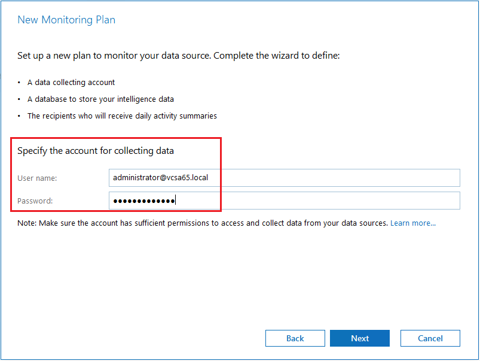The height and width of the screenshot is (361, 480).
Task: Click the bullet marker before "A database to store"
Action: pos(19,99)
